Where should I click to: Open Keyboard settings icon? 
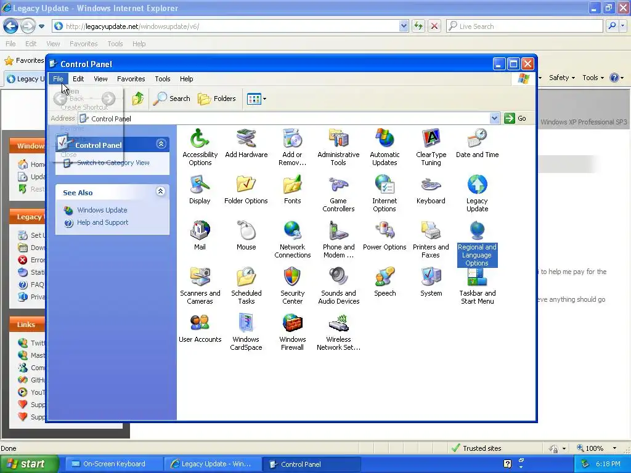point(431,190)
